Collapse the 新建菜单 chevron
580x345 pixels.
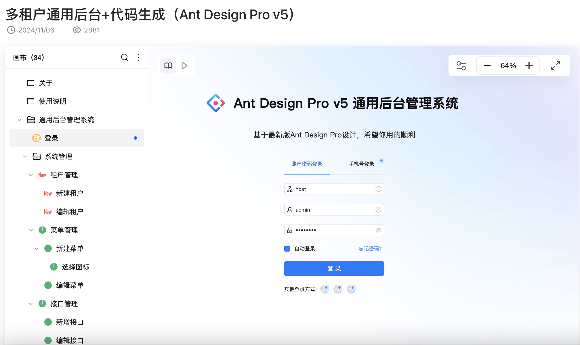[37, 248]
